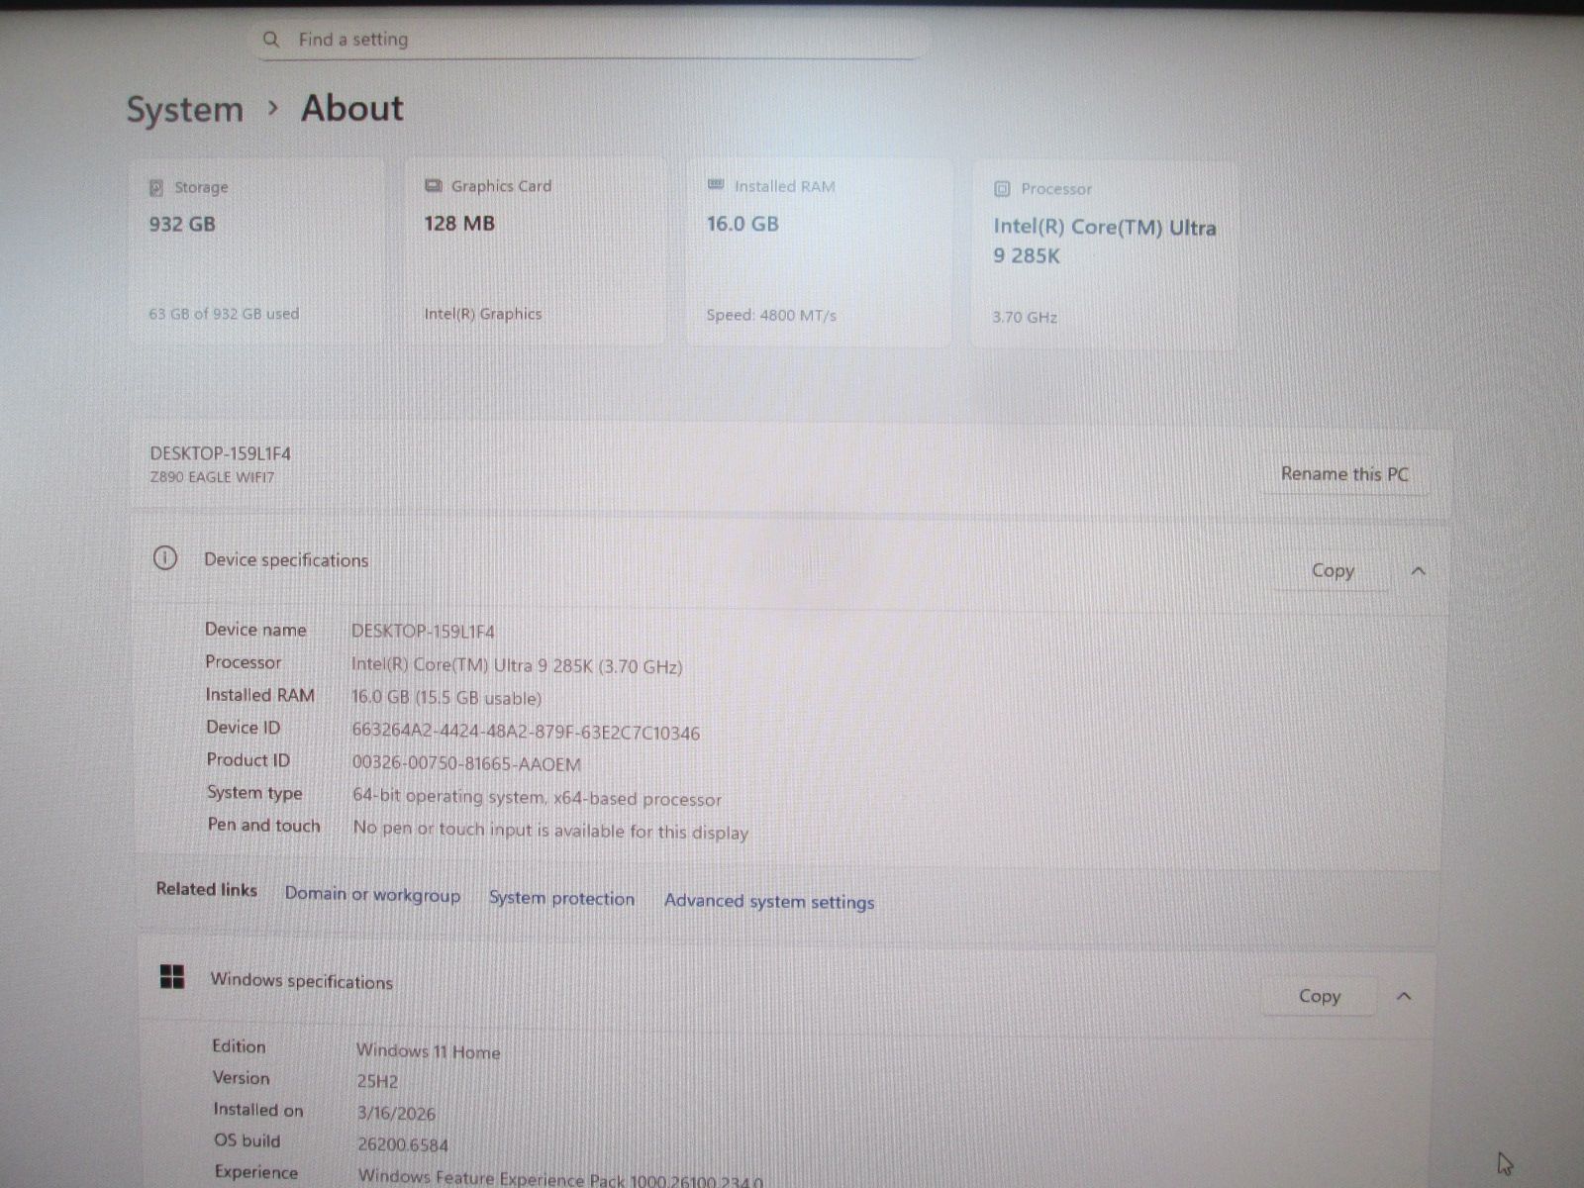The height and width of the screenshot is (1188, 1584).
Task: Focus the Find a setting search field
Action: (594, 40)
